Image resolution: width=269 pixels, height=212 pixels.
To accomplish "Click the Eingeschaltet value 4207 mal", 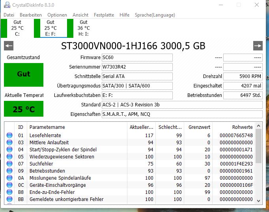I will 243,86.
